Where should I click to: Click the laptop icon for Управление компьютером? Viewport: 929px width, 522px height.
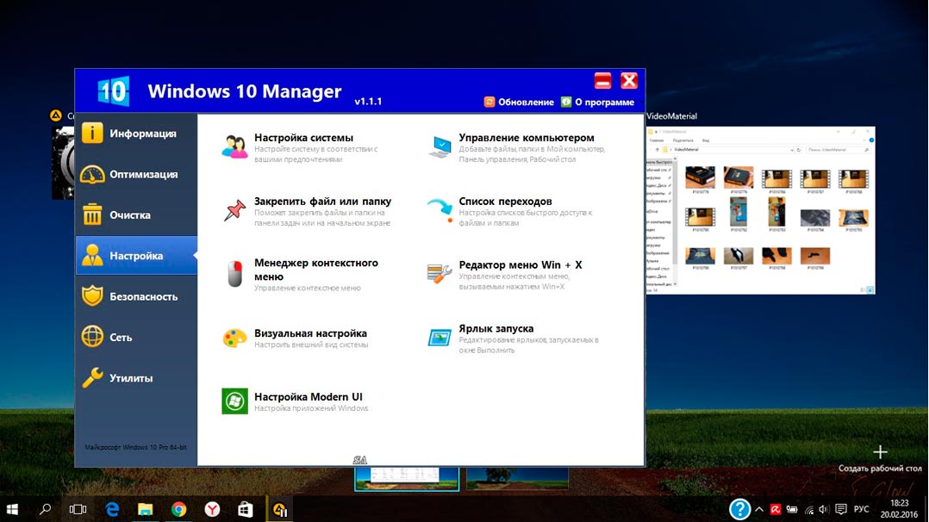pyautogui.click(x=440, y=146)
